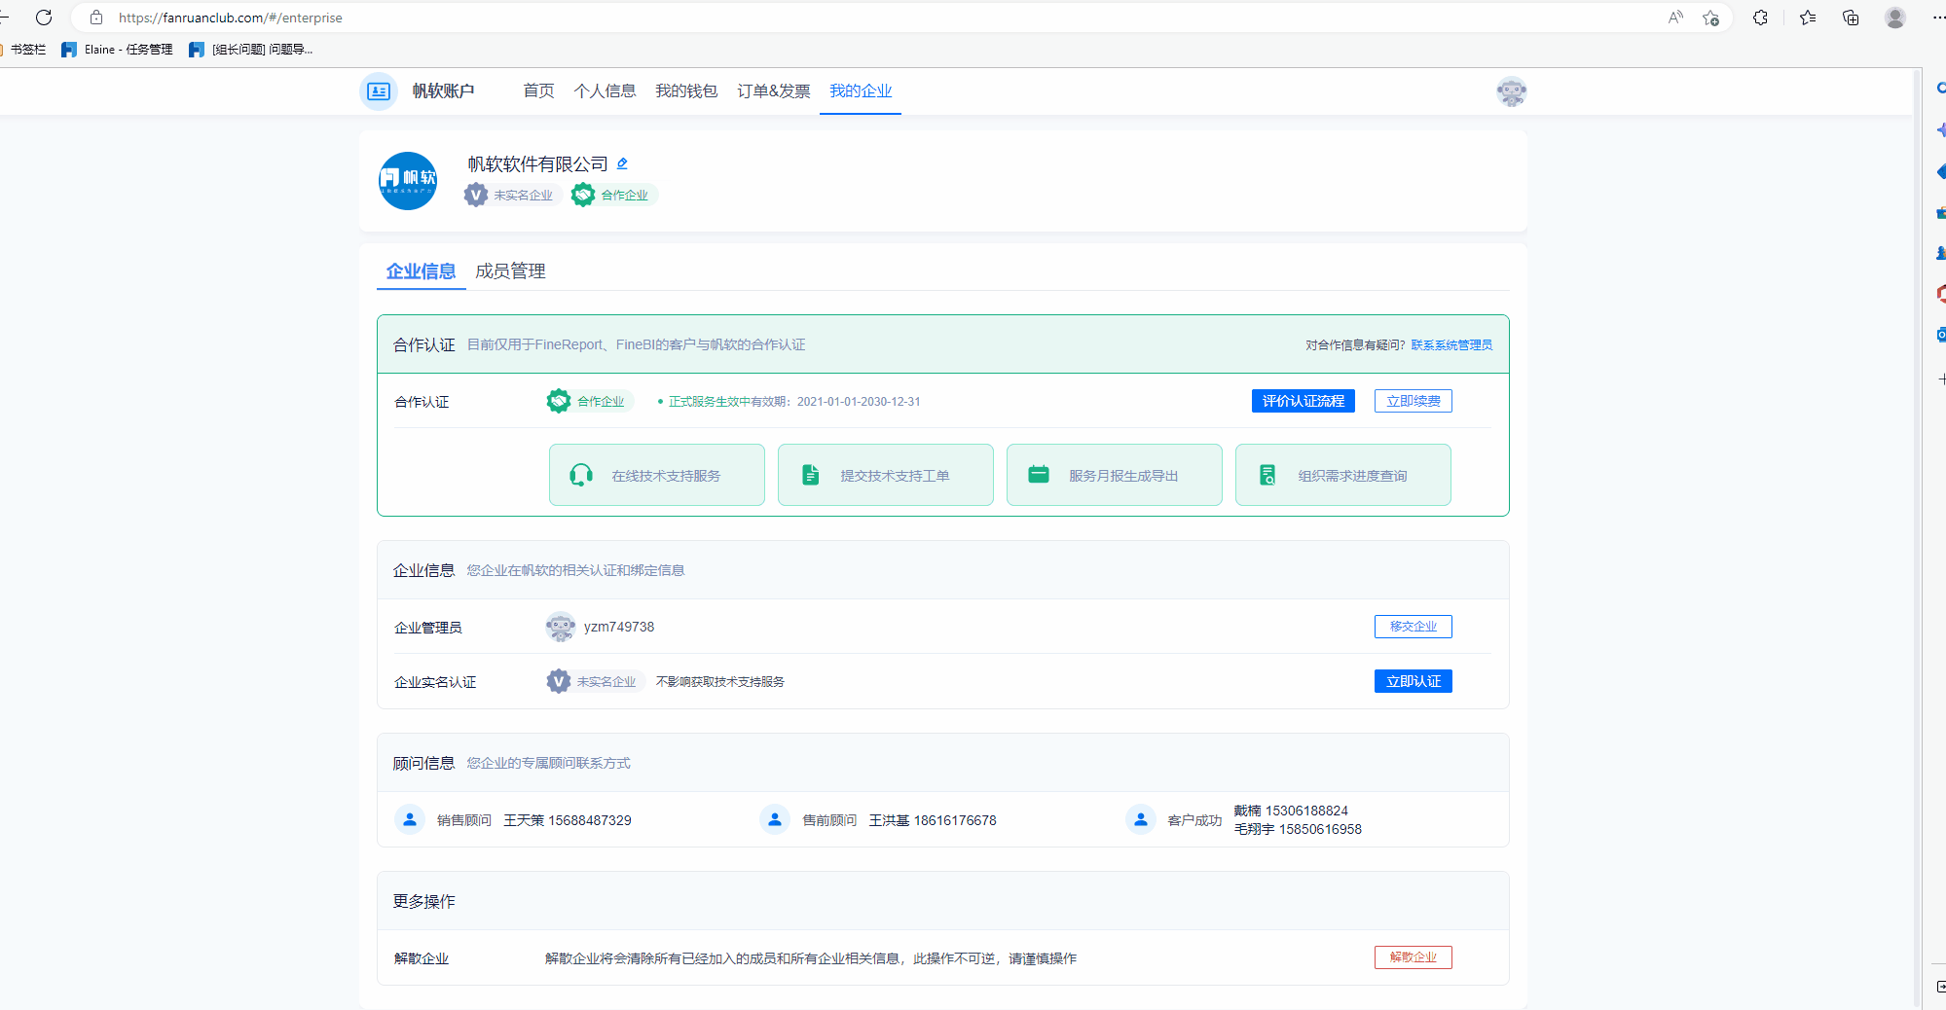The image size is (1946, 1010).
Task: Click the 顾问信息 section heading
Action: [x=424, y=763]
